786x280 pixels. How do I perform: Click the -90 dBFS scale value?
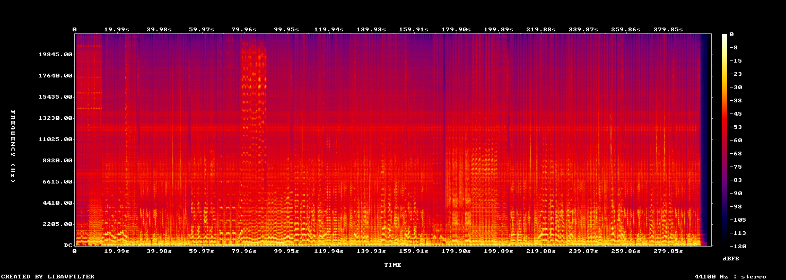736,194
